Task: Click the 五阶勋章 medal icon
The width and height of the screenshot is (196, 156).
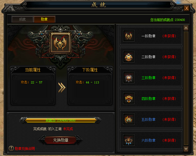Action: tap(129, 119)
